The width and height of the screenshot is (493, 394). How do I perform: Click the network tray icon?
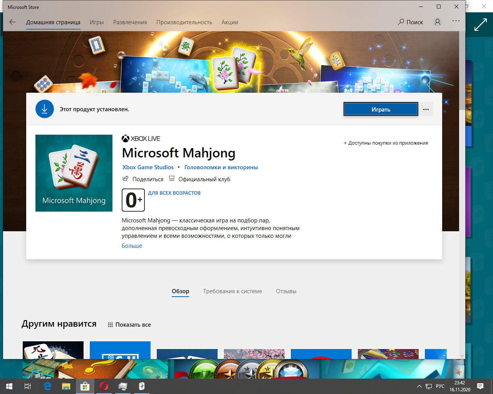coord(429,386)
